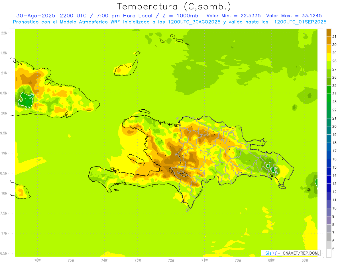The height and width of the screenshot is (264, 342).
Task: Click the legend value 15
Action: pos(335,167)
